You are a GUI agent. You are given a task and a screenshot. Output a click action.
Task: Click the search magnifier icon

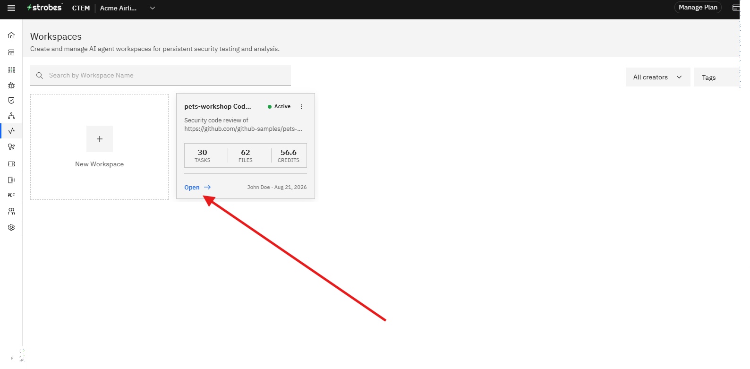pyautogui.click(x=40, y=76)
